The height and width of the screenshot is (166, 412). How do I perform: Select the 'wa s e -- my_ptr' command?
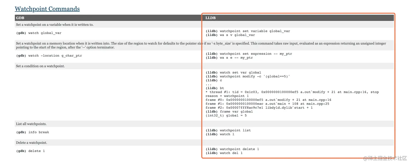coord(229,58)
